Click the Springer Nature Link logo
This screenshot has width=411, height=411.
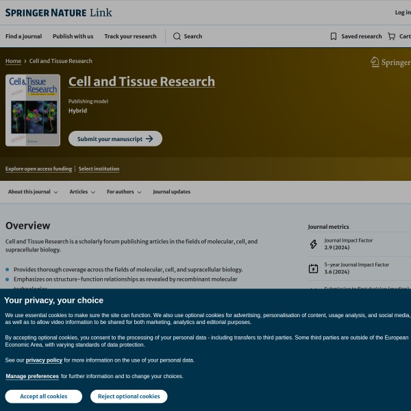[x=58, y=12]
